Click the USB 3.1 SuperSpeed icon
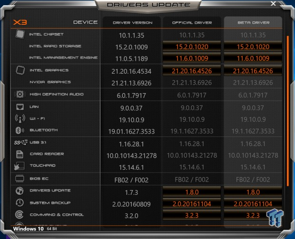Screen dimensions: 295x239 pyautogui.click(x=20, y=142)
